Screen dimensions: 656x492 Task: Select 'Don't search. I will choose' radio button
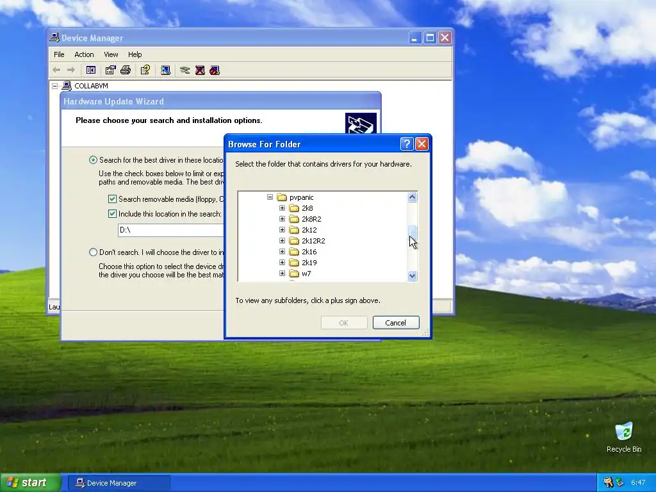coord(93,252)
